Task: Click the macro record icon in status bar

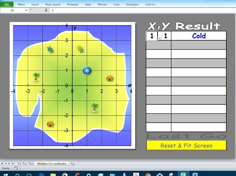Action: pyautogui.click(x=16, y=168)
